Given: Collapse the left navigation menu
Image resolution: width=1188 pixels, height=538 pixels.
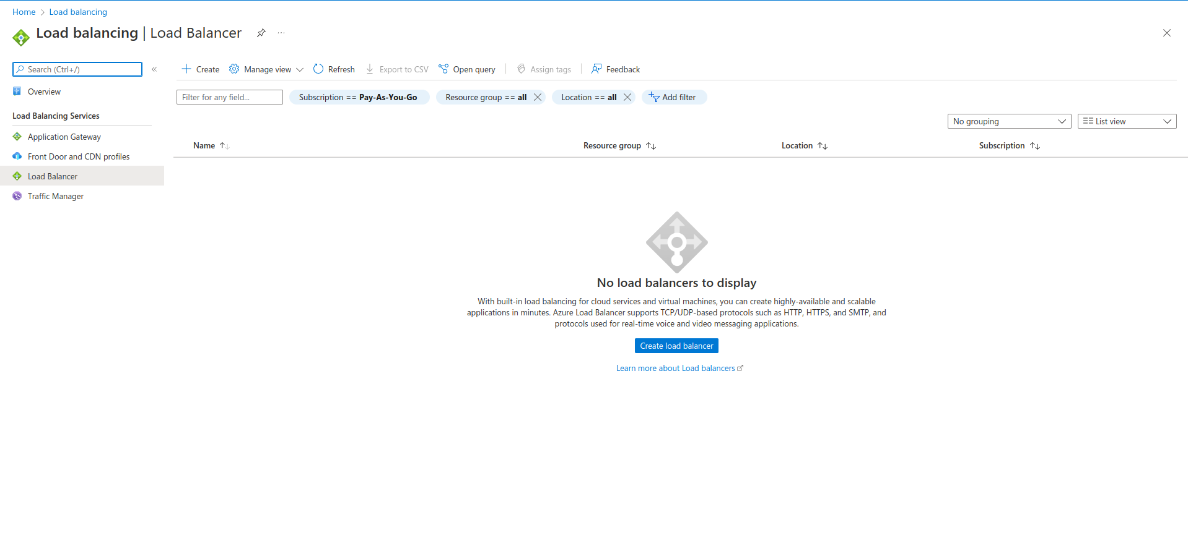Looking at the screenshot, I should (x=154, y=69).
